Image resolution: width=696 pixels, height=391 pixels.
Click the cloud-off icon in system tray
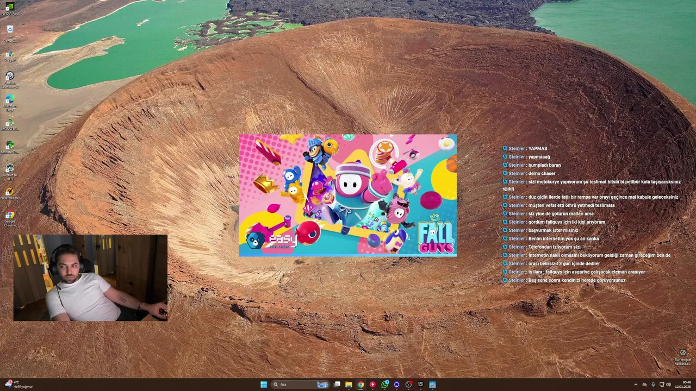[x=644, y=384]
